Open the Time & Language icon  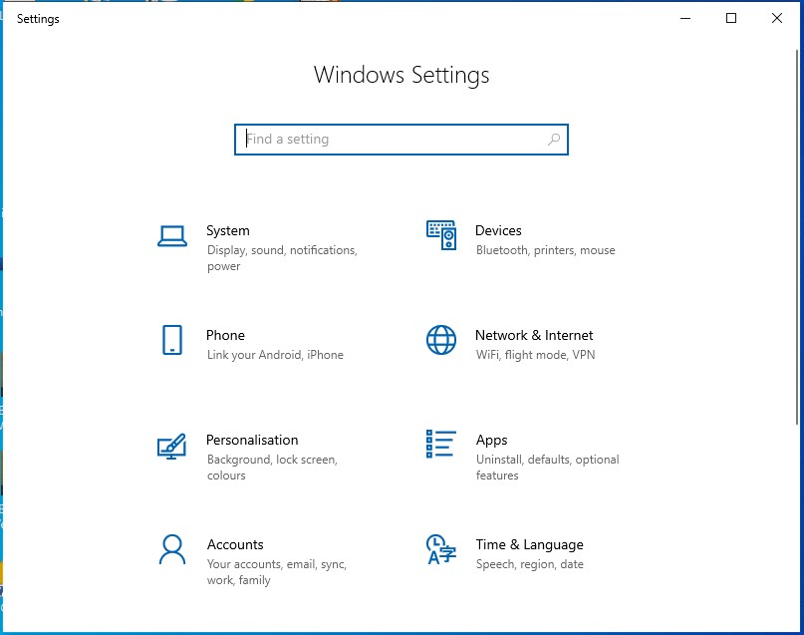[x=441, y=549]
